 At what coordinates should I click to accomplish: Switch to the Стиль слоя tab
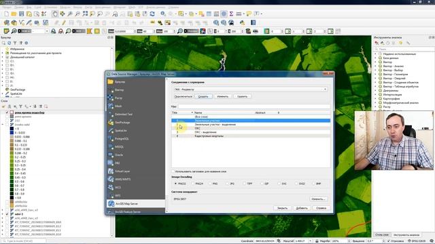click(x=382, y=235)
